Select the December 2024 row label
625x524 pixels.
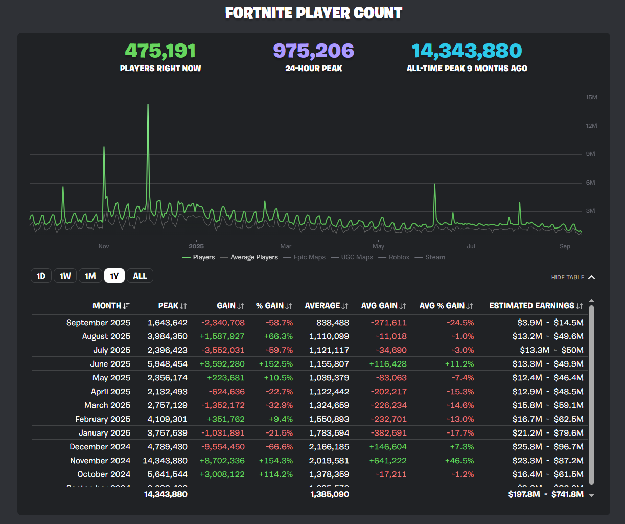pos(101,447)
